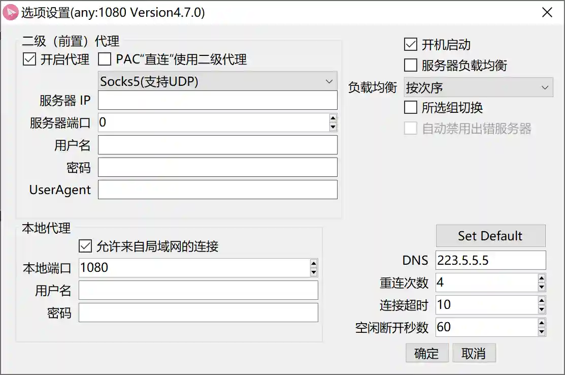Increase 空闲断开秒数 with the up arrow

point(542,323)
